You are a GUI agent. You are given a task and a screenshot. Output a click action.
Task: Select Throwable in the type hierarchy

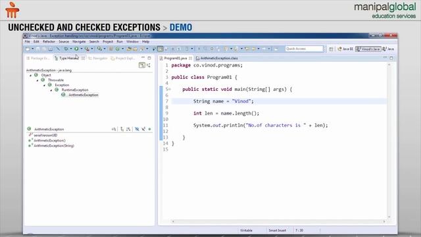tap(56, 80)
